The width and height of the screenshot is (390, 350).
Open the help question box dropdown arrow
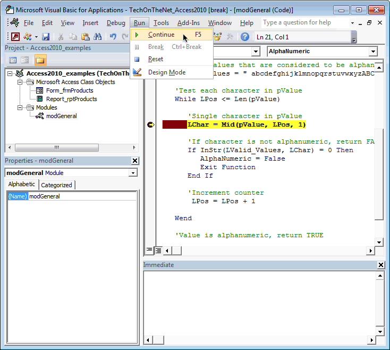(x=352, y=23)
